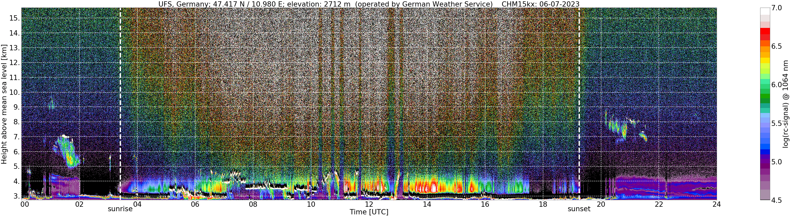Click the height tick label '15.'

coord(15,18)
